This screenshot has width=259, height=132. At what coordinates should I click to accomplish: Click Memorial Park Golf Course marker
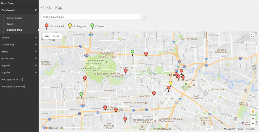coord(106,62)
